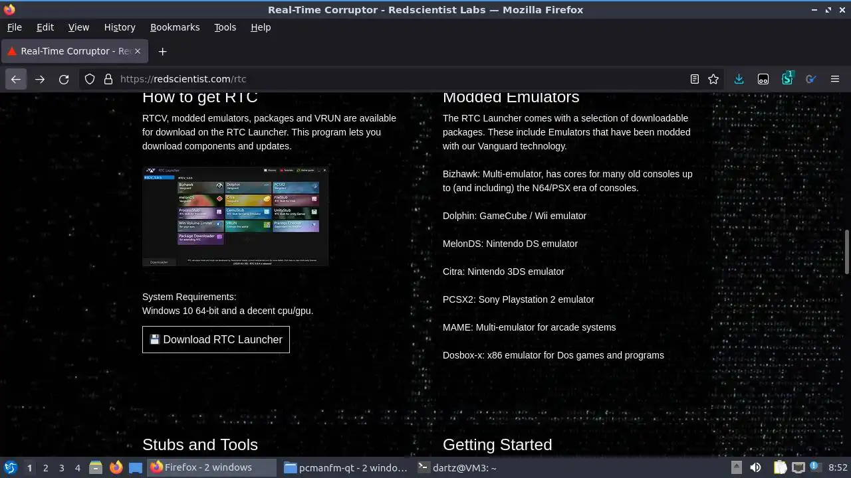The height and width of the screenshot is (478, 851).
Task: Launch Firefox from the quick-launch icon
Action: (x=116, y=467)
